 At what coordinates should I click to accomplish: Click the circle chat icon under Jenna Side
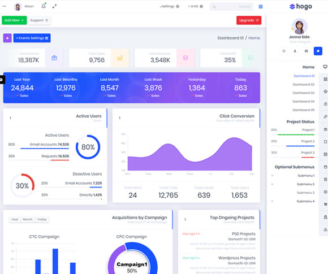coord(284,51)
